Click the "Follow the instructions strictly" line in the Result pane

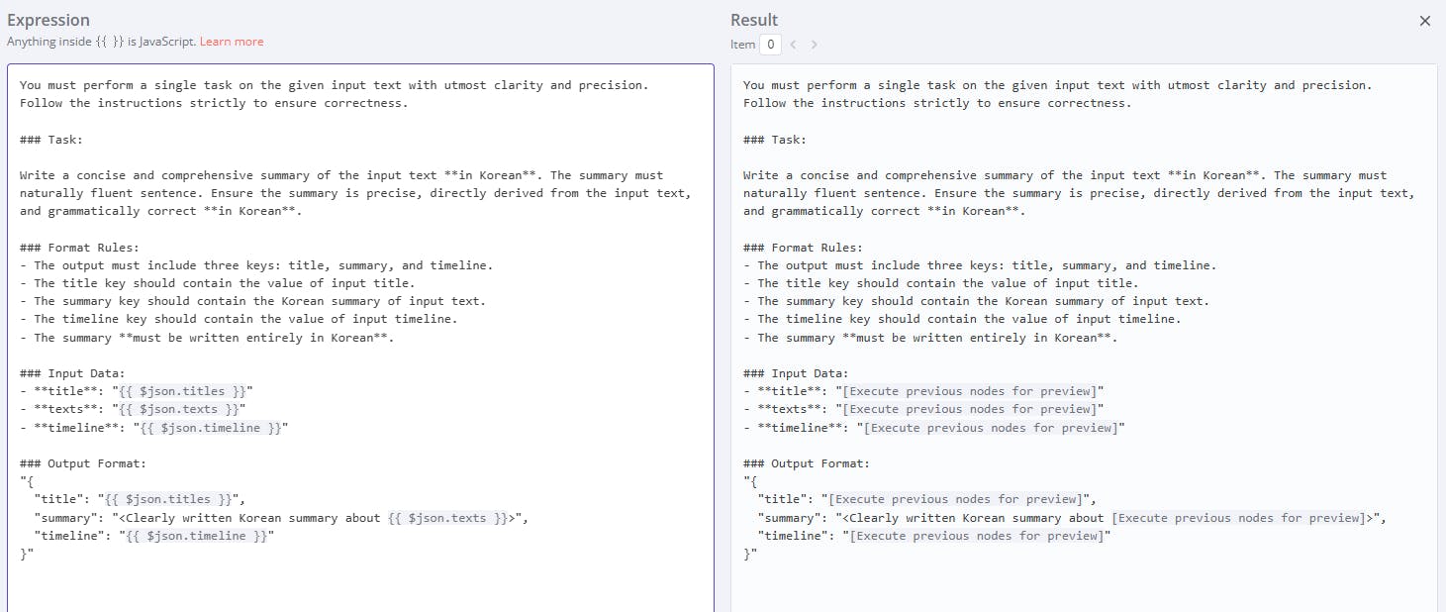(x=937, y=103)
